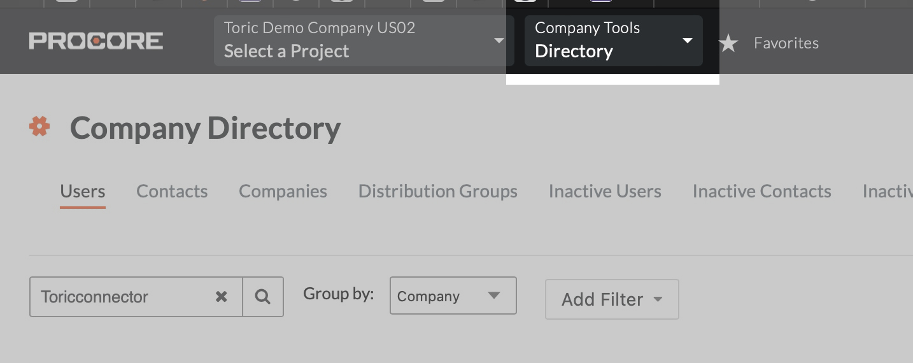Expand the Add Filter dropdown

(612, 299)
